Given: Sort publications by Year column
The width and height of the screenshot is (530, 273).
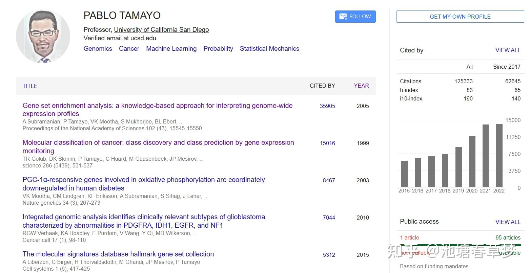Looking at the screenshot, I should pyautogui.click(x=361, y=86).
